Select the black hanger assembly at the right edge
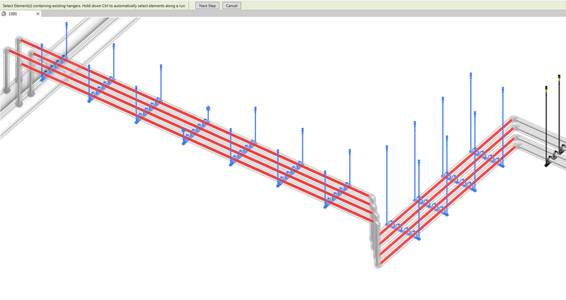 [x=554, y=122]
